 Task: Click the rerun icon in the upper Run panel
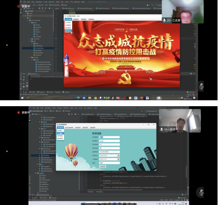[x=24, y=77]
